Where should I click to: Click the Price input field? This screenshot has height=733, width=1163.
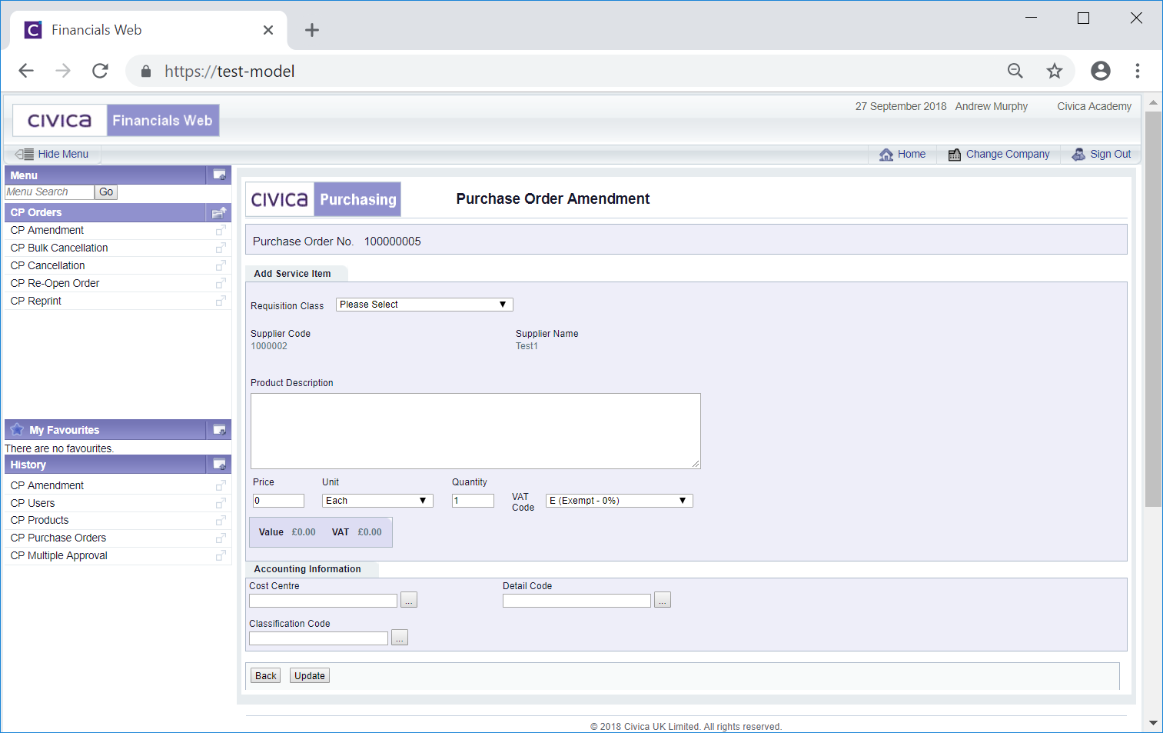(278, 501)
